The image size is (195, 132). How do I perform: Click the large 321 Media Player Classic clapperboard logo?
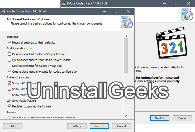click(x=171, y=43)
